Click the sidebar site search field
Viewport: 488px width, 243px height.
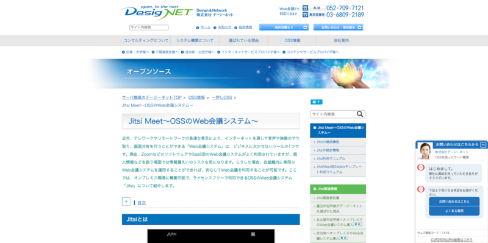tap(332, 114)
